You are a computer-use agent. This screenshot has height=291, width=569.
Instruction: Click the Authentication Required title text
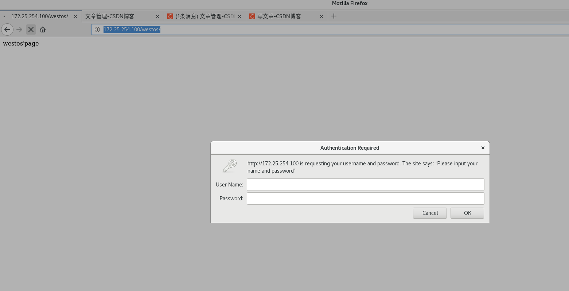pyautogui.click(x=350, y=148)
